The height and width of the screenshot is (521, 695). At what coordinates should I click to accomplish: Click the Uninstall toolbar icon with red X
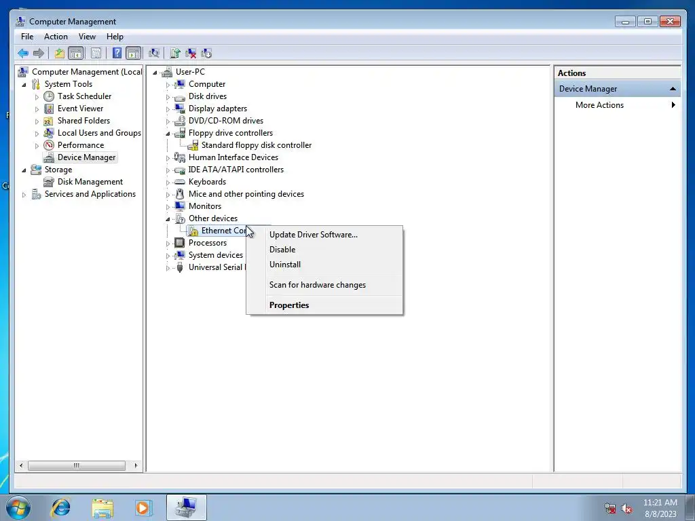click(191, 54)
